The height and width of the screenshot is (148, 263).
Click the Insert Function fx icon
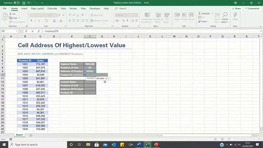(39, 31)
